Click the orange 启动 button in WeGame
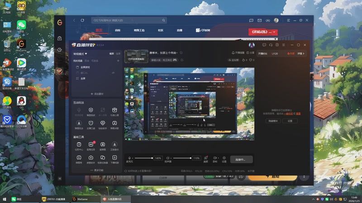 [x=273, y=176]
